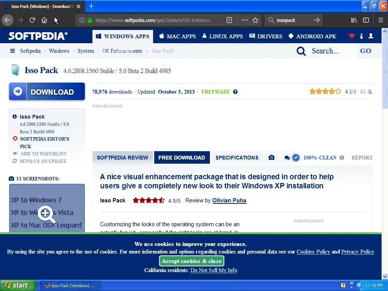Click Do Not Sell My Info link
Screen dimensions: 388x291
point(214,270)
